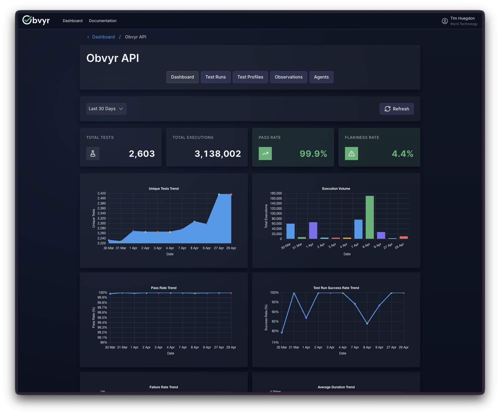
Task: Click the Refresh button
Action: (x=397, y=109)
